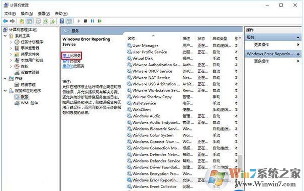Select the 本地用户和组 tree icon
This screenshot has height=191, width=304.
(17, 60)
